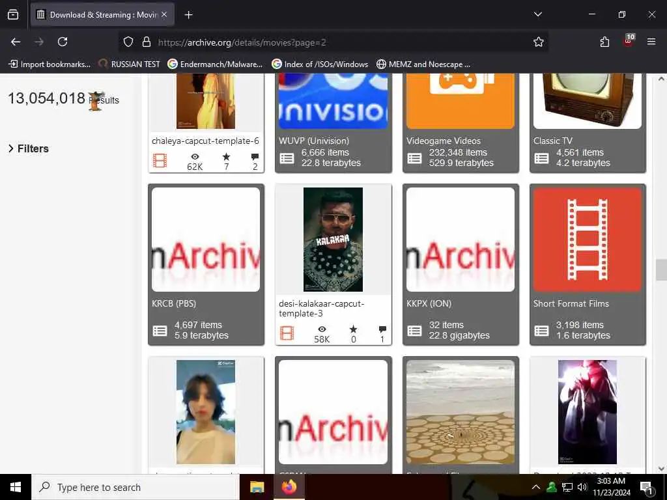
Task: Click the Firefox taskbar icon
Action: tap(289, 487)
